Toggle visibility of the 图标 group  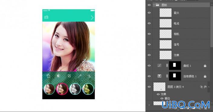click(x=149, y=5)
